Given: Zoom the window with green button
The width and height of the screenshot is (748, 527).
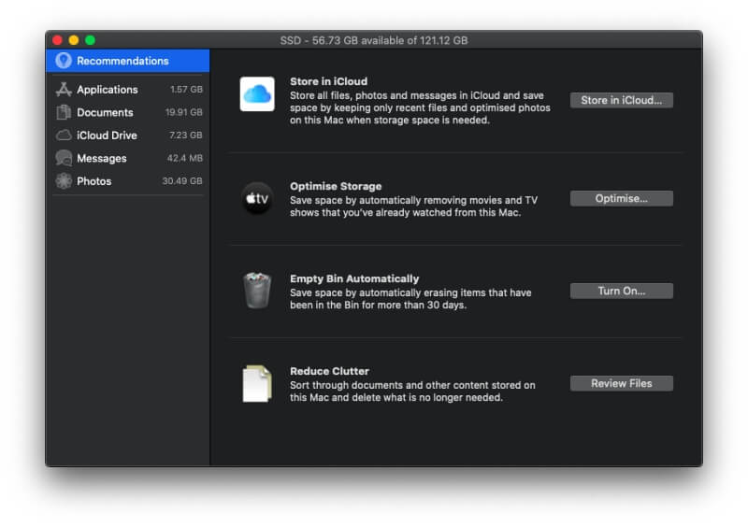Looking at the screenshot, I should pos(91,40).
